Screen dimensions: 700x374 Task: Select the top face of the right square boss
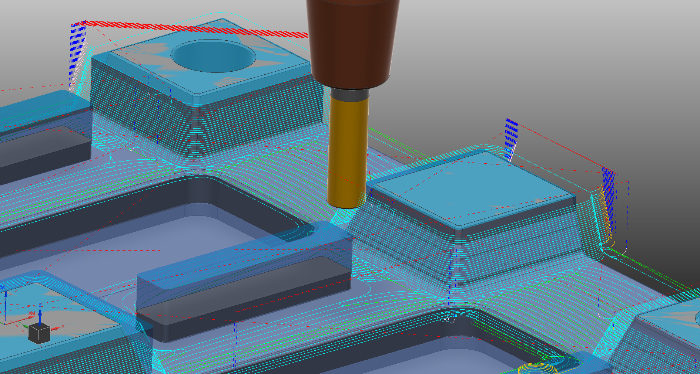(474, 188)
